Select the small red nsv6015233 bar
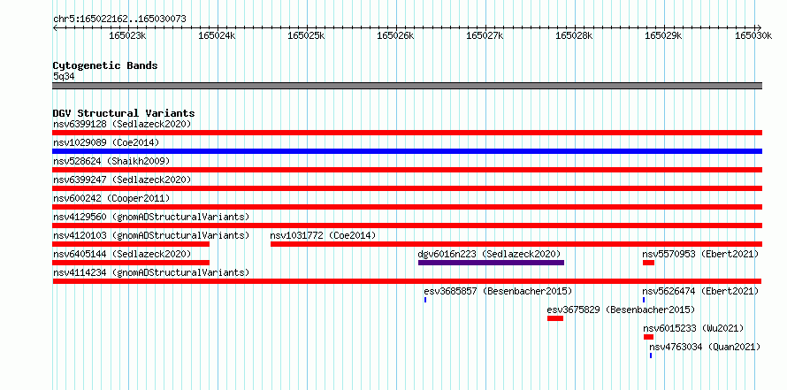Viewport: 787px width, 390px height. (648, 337)
